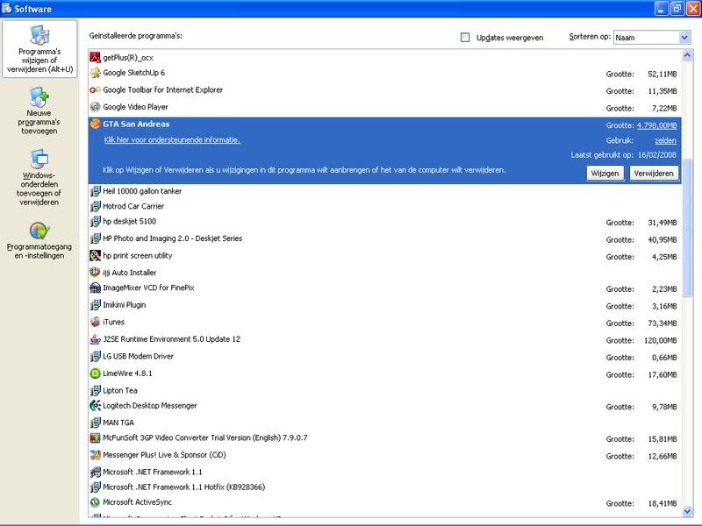Click the hp deskjet 5100 icon

pyautogui.click(x=95, y=222)
